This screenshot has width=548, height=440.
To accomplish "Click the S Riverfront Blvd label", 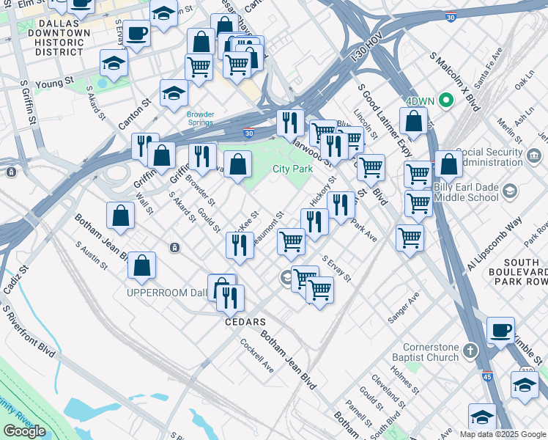I will tap(29, 331).
